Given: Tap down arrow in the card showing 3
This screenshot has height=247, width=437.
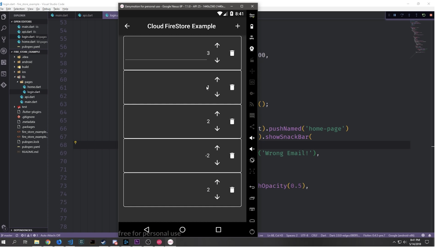Looking at the screenshot, I should click(x=217, y=60).
